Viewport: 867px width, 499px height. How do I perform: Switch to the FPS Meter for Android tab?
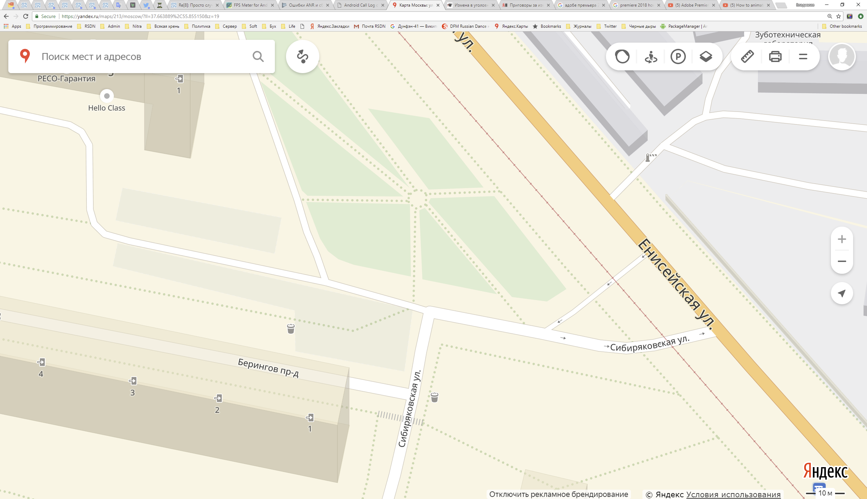(x=250, y=5)
